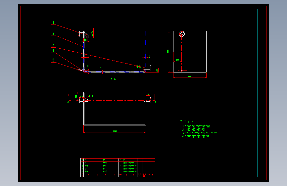The height and width of the screenshot is (186, 287).
Task: Select the technical notes heading text
Action: (x=186, y=121)
